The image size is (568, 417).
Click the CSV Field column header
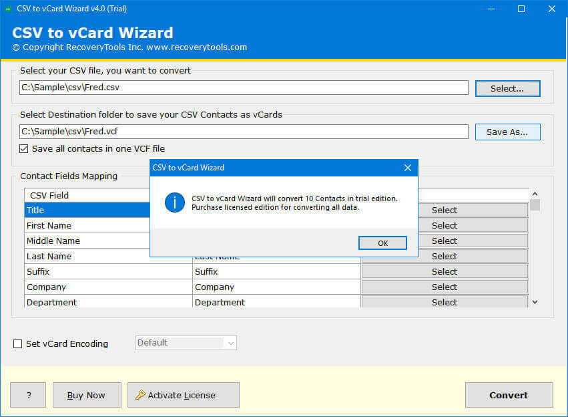(x=87, y=195)
